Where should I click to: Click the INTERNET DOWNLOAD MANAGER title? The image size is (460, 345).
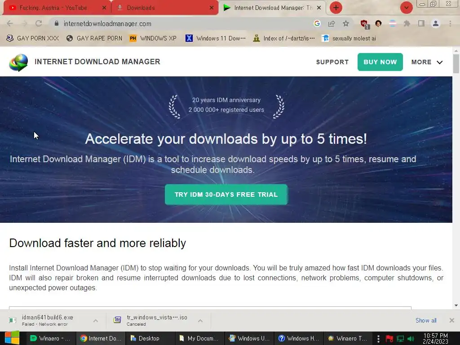click(x=97, y=62)
